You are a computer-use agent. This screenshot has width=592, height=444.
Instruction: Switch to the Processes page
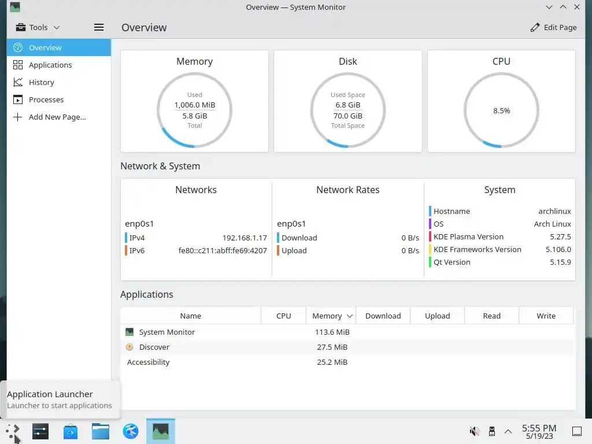[x=59, y=99]
